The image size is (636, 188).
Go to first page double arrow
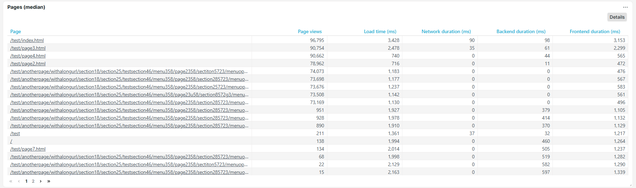click(x=11, y=181)
